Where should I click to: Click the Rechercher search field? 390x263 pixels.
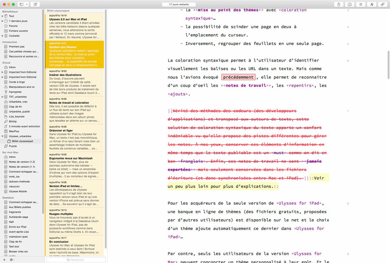(76, 260)
